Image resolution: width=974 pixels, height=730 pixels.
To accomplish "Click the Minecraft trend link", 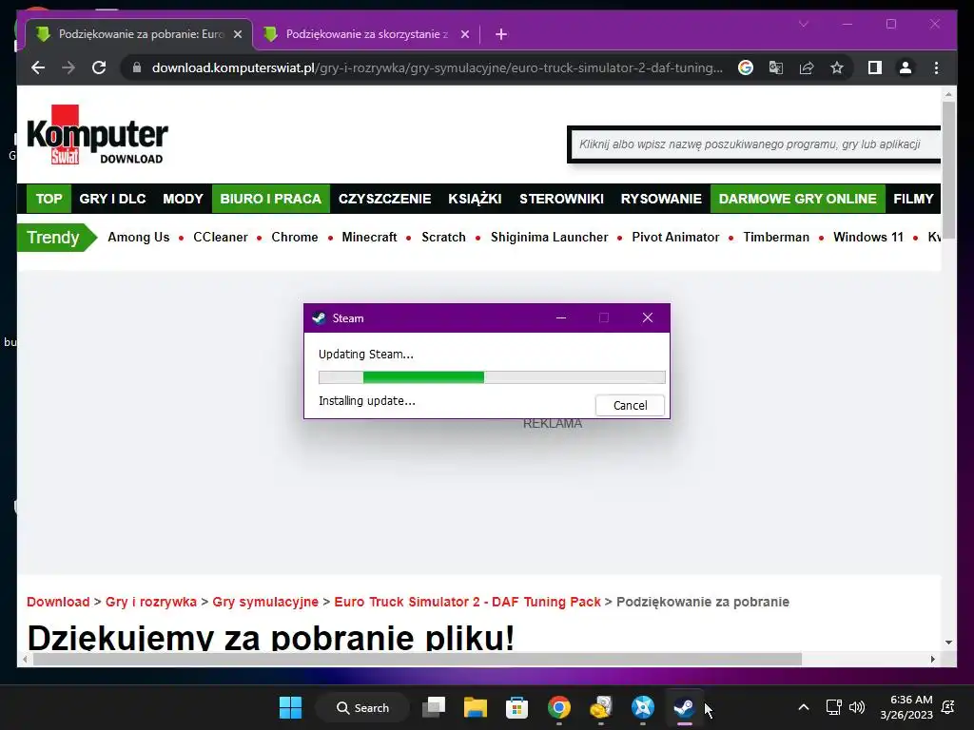I will click(370, 237).
